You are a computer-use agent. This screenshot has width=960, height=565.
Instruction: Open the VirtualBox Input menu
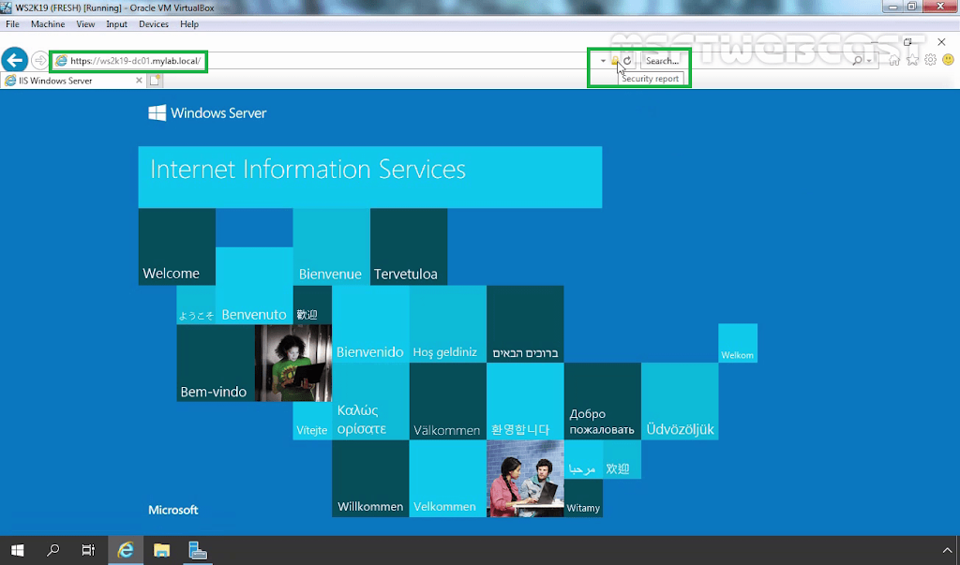tap(116, 23)
